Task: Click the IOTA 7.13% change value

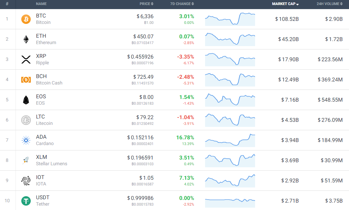Action: coord(187,178)
